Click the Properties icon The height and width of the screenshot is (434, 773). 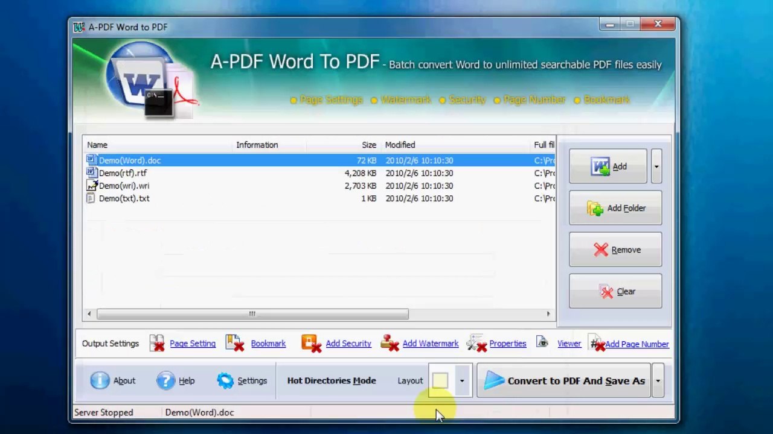pyautogui.click(x=476, y=344)
